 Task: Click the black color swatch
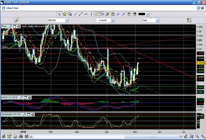click(142, 14)
